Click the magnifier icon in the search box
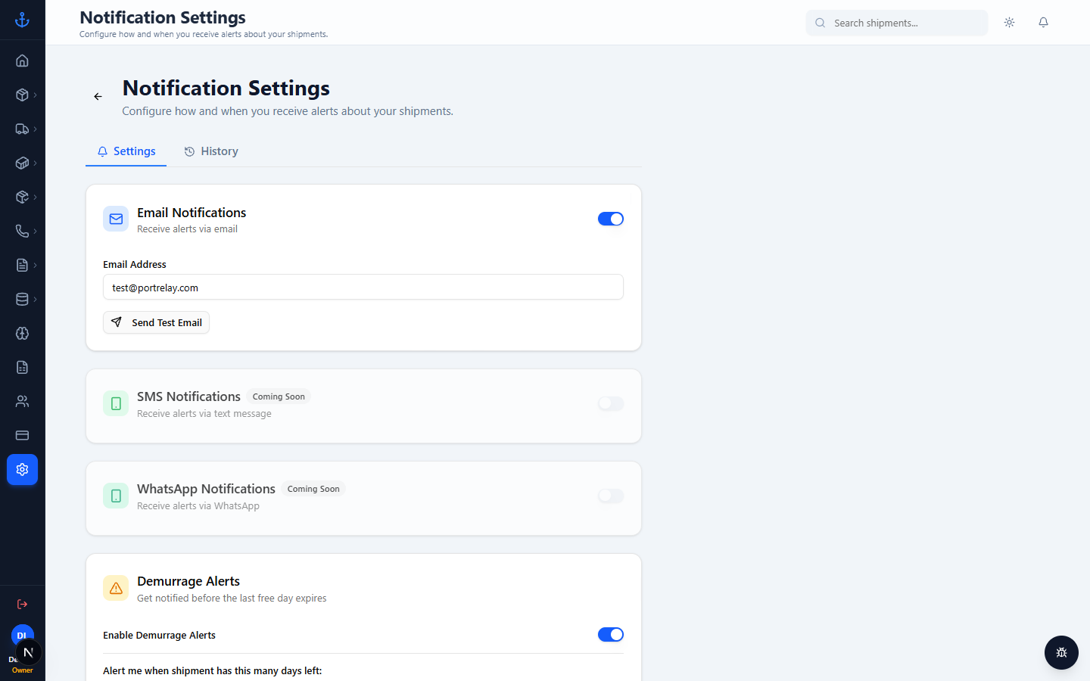Image resolution: width=1090 pixels, height=681 pixels. point(820,23)
